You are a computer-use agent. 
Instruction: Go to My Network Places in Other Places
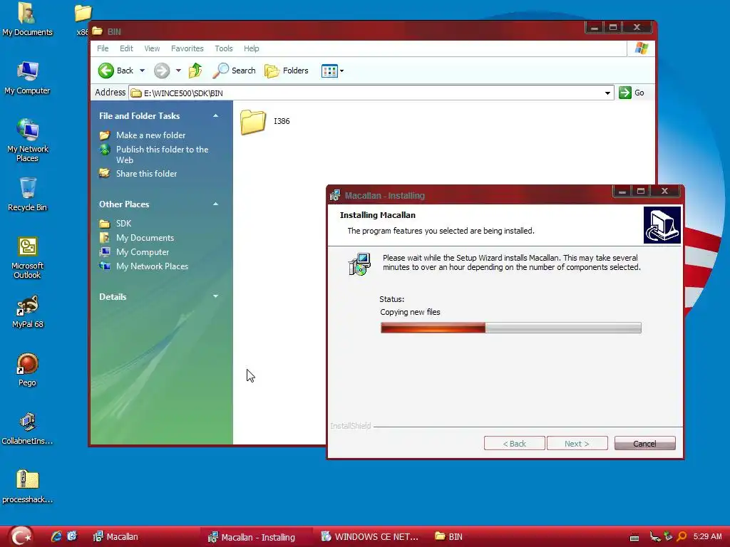coord(153,266)
